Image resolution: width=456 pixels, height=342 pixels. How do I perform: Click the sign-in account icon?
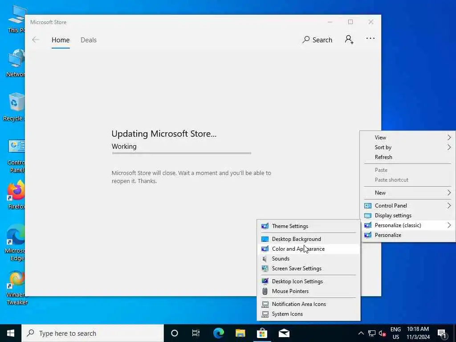[x=349, y=40]
